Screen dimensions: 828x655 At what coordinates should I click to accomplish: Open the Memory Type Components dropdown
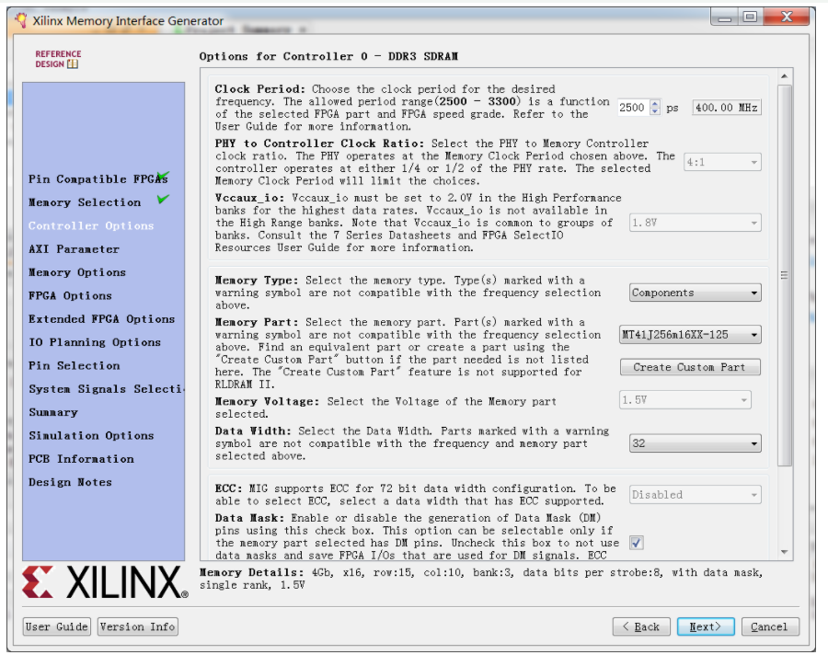click(x=696, y=293)
